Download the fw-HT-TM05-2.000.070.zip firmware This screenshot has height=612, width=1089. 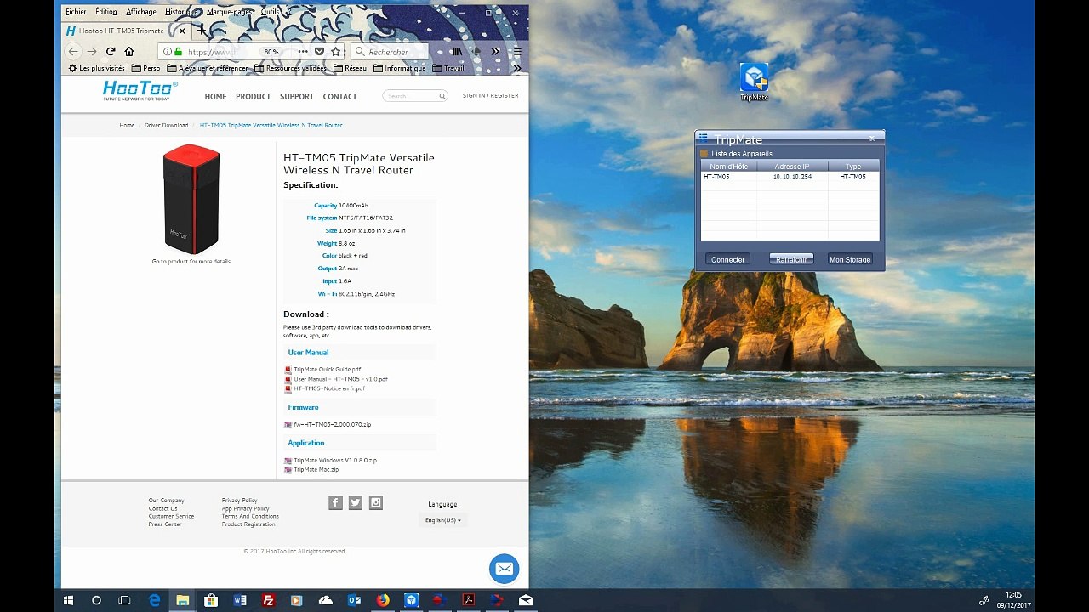point(333,424)
